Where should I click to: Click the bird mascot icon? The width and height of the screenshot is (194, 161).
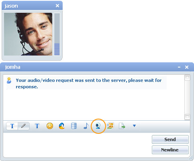coord(62,126)
